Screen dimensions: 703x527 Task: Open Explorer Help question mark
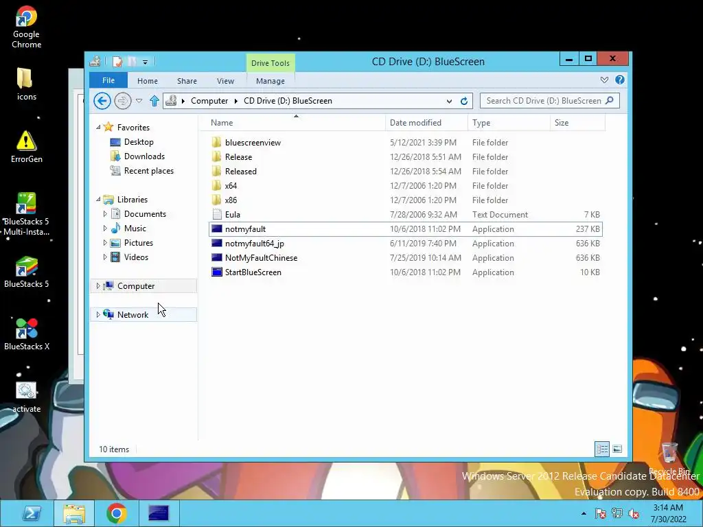tap(620, 80)
